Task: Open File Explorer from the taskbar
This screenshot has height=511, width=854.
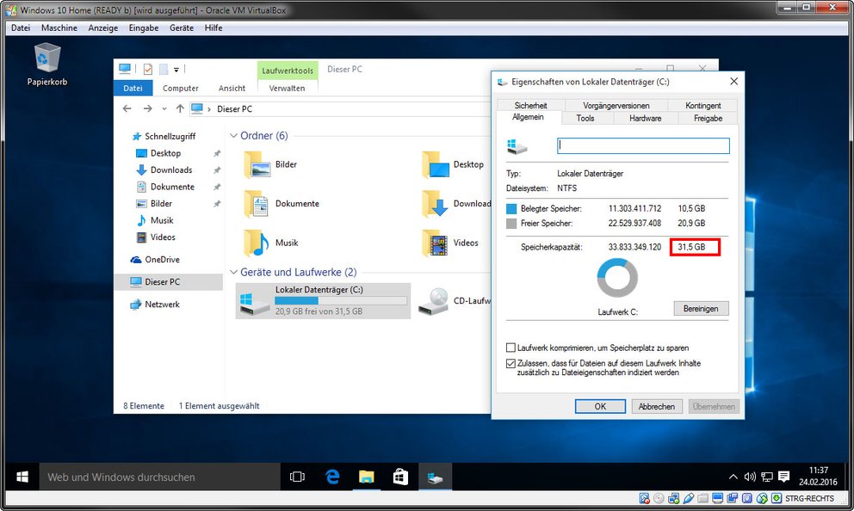Action: 367,477
